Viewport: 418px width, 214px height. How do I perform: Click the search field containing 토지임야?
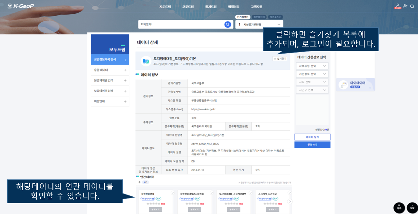tap(180, 24)
